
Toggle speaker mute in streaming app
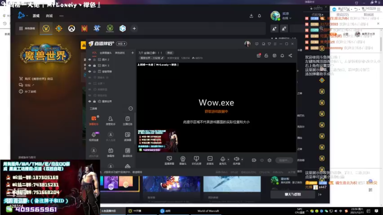236,159
